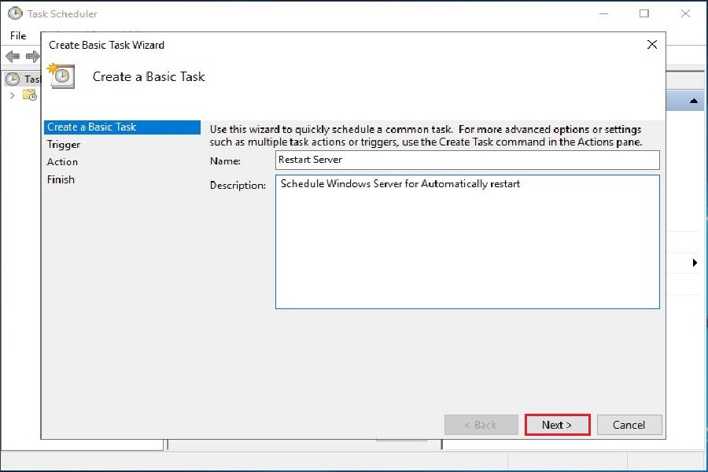This screenshot has height=472, width=708.
Task: Maximize the Task Scheduler window
Action: pos(644,13)
